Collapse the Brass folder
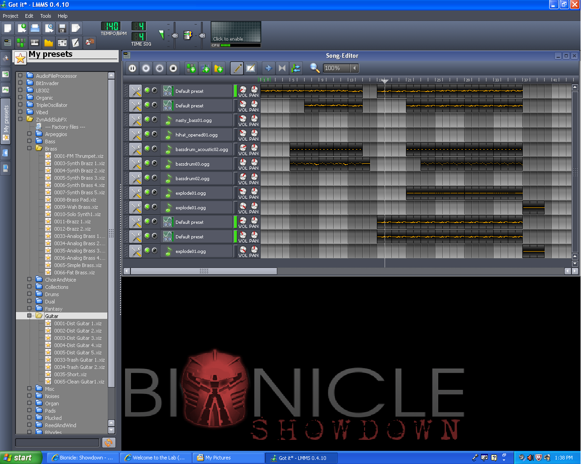581x464 pixels. coord(29,148)
